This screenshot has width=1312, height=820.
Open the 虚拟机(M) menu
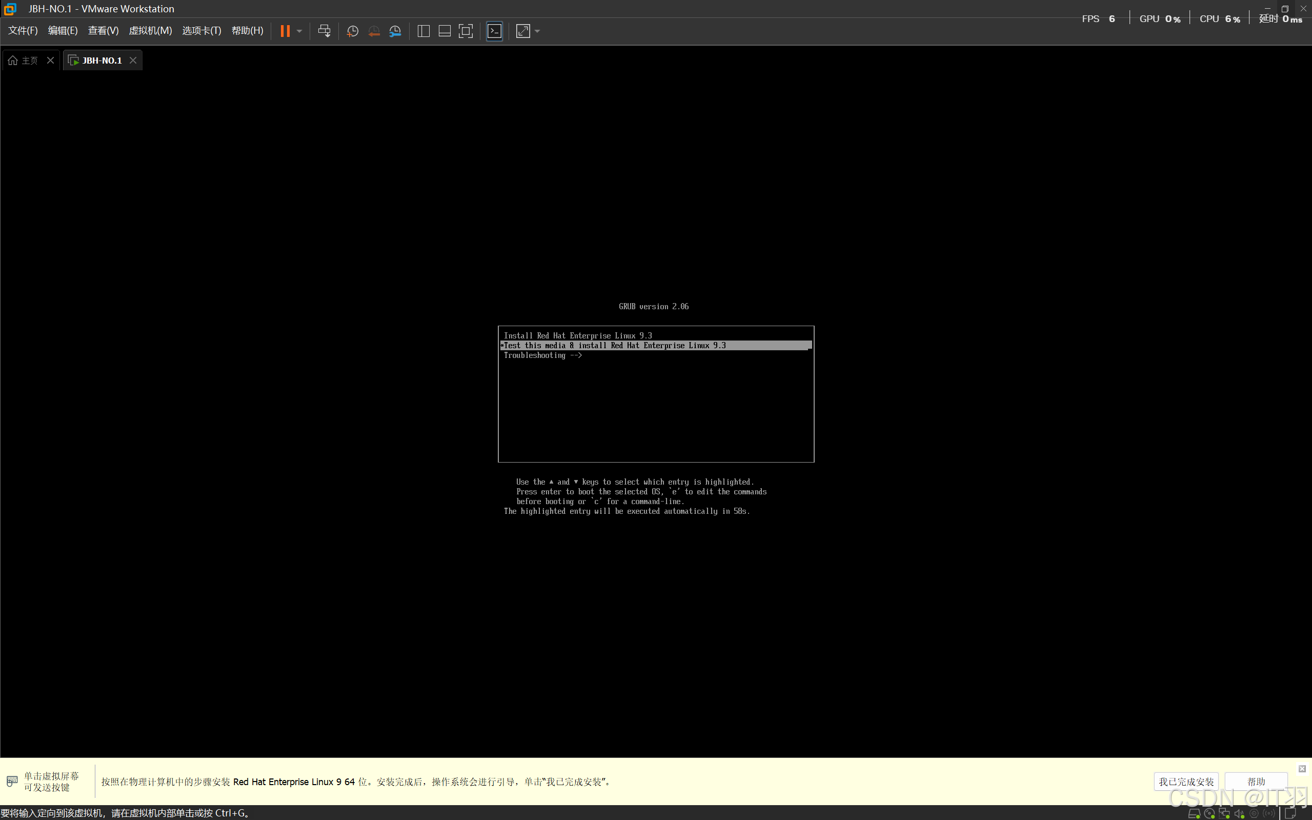150,31
